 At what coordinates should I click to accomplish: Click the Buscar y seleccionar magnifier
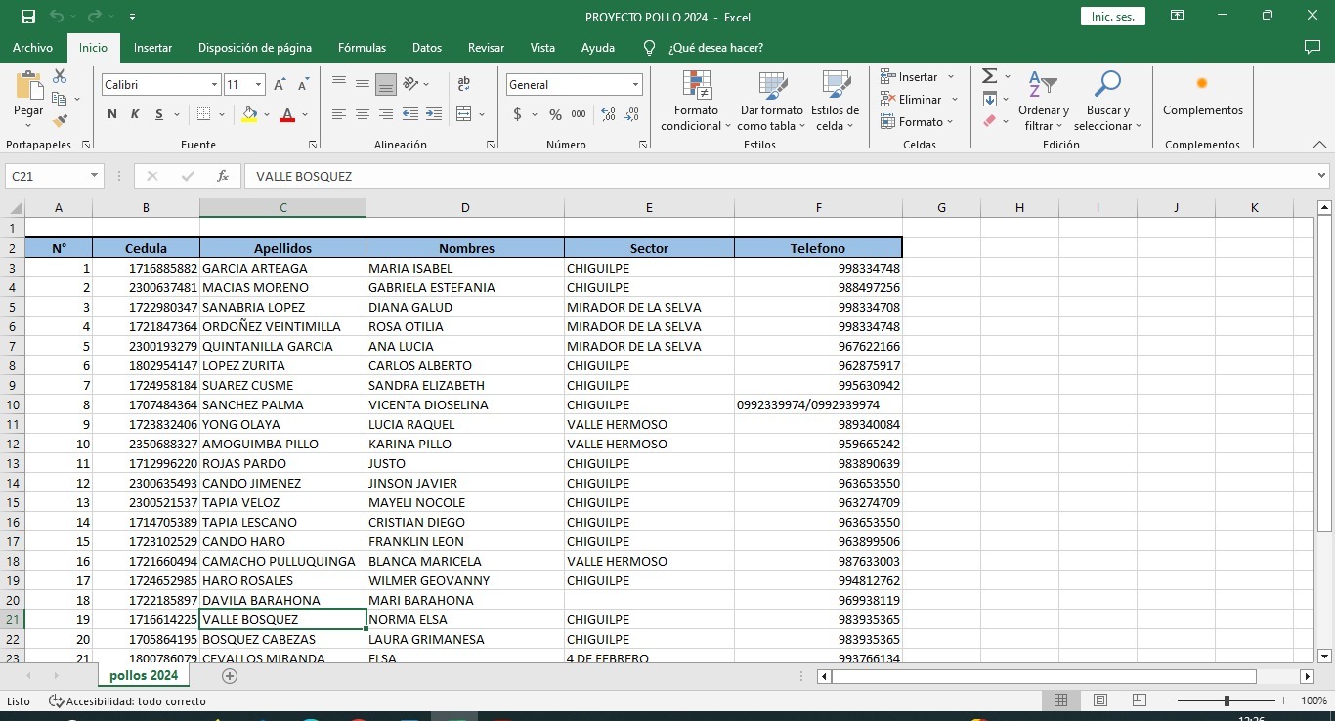[x=1107, y=87]
